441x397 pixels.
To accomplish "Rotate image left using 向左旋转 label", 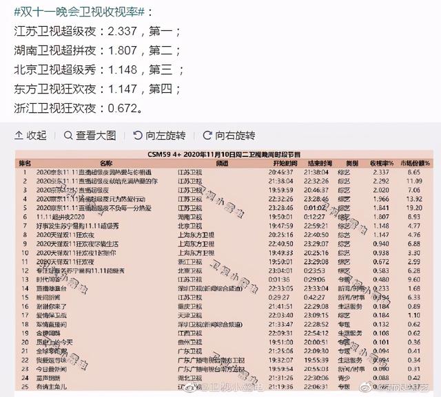I will point(165,136).
